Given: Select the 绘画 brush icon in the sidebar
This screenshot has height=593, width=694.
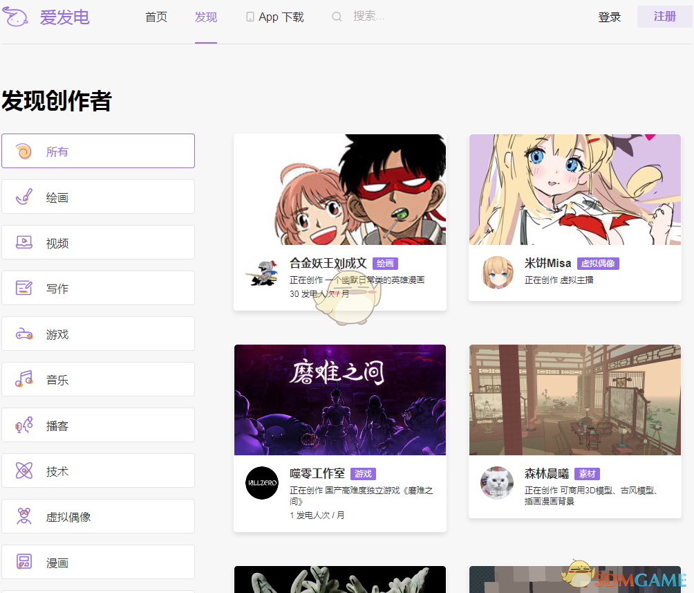Looking at the screenshot, I should (x=24, y=197).
